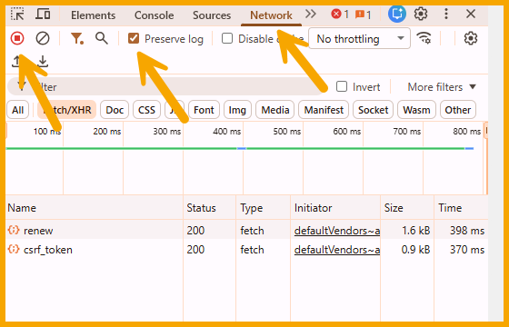Export HAR with download icon
Image resolution: width=509 pixels, height=327 pixels.
point(43,62)
